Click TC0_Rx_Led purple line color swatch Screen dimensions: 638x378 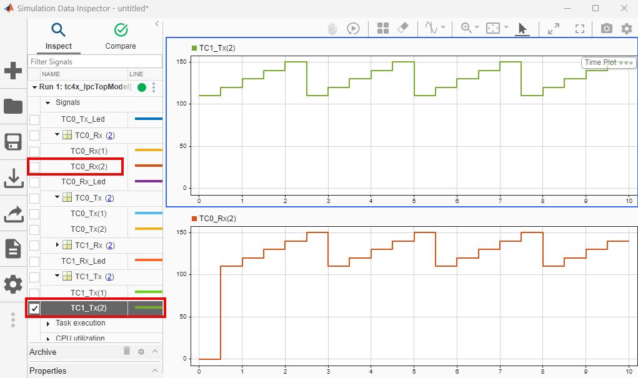tap(149, 181)
